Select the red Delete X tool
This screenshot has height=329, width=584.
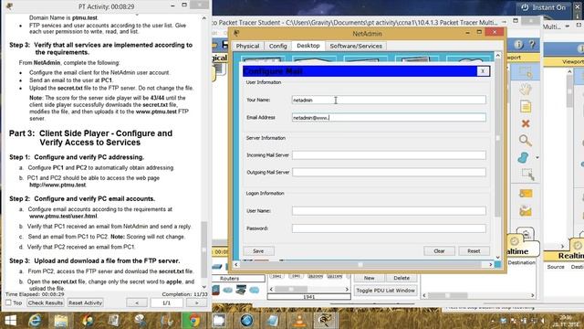tap(526, 123)
